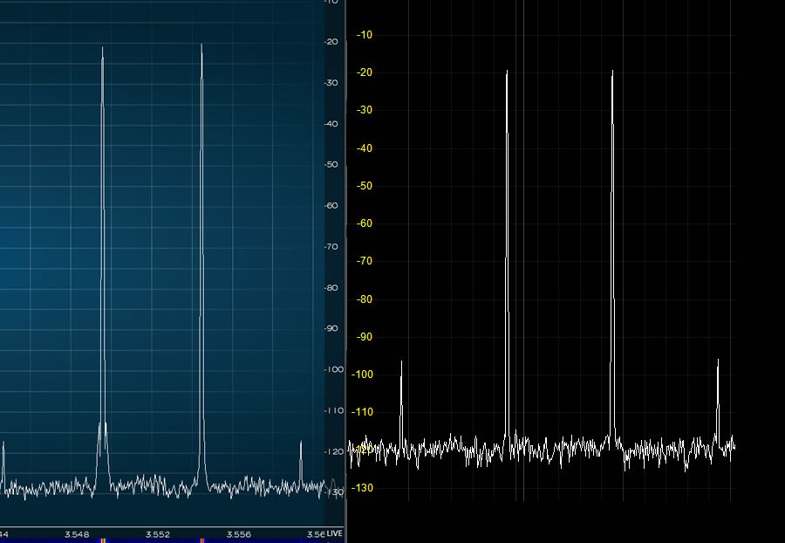Click the yellow -80 scale label

pos(365,299)
